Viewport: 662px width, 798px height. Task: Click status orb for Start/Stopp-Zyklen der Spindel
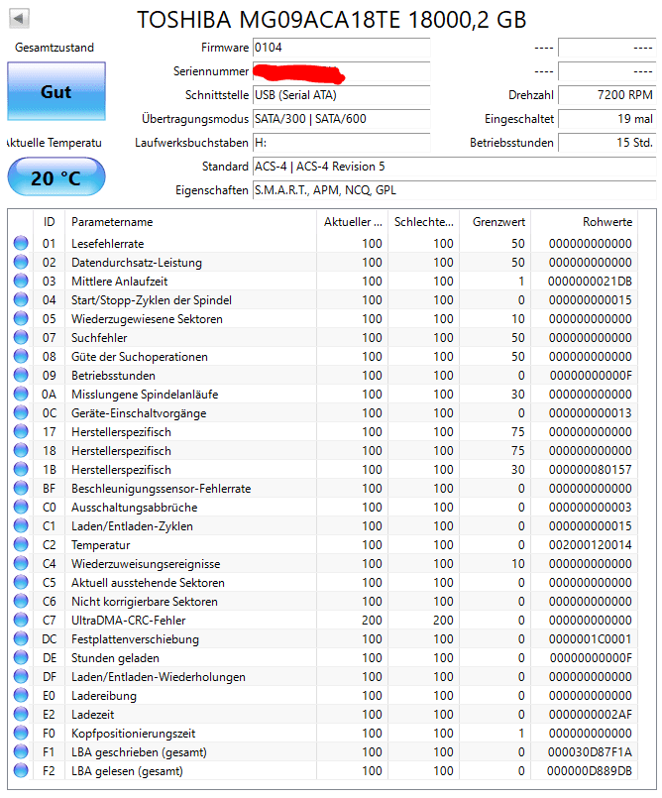21,299
